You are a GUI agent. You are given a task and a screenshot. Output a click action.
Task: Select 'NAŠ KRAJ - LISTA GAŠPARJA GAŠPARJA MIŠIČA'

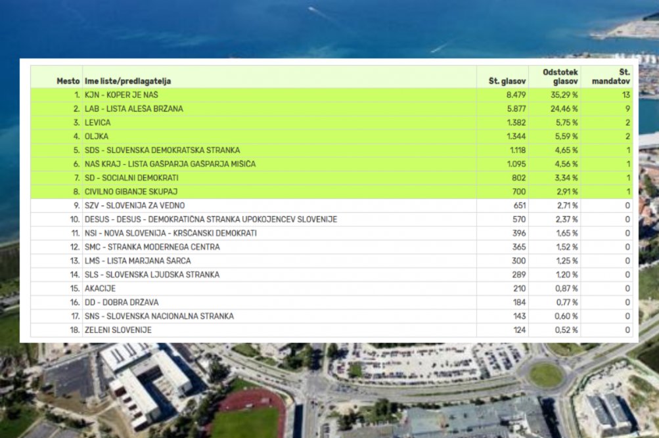coord(170,164)
